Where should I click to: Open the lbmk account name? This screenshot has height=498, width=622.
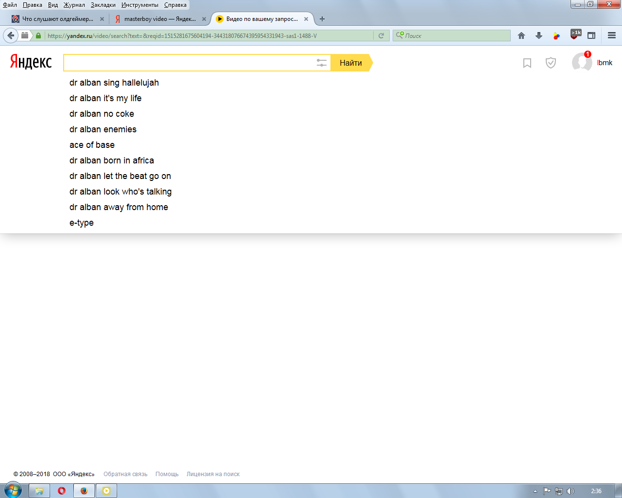605,63
